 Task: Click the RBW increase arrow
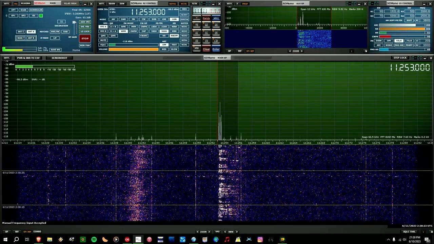237,232
